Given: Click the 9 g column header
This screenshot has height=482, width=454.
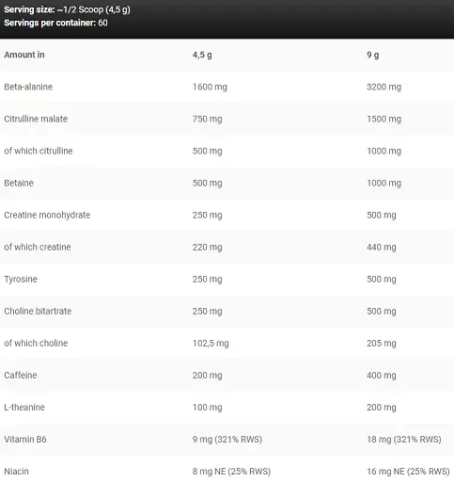Looking at the screenshot, I should [373, 56].
